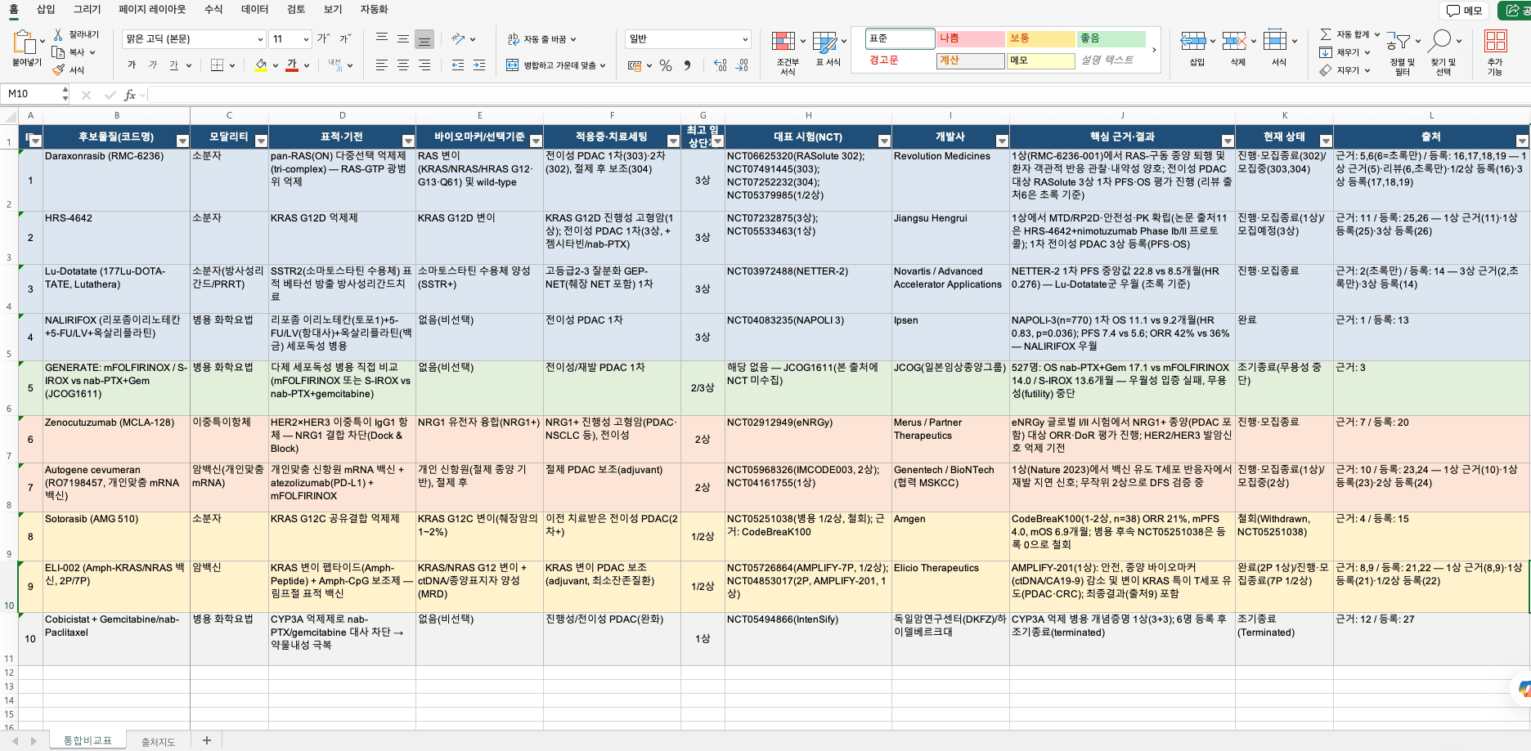Open 추가 기능 add-ins
Screen dimensions: 1531x751
pyautogui.click(x=1496, y=53)
